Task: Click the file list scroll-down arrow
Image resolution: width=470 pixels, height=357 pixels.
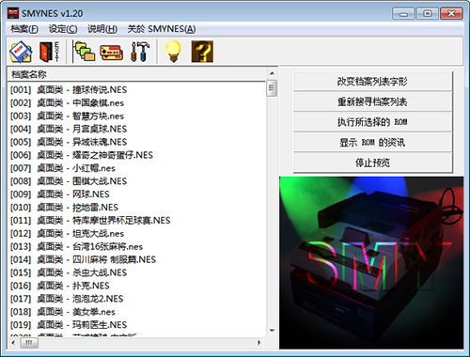Action: [x=272, y=331]
